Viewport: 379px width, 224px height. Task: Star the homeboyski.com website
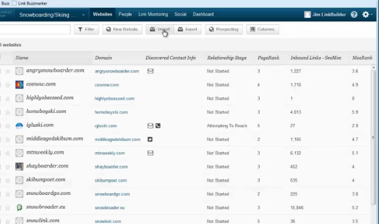pyautogui.click(x=8, y=112)
